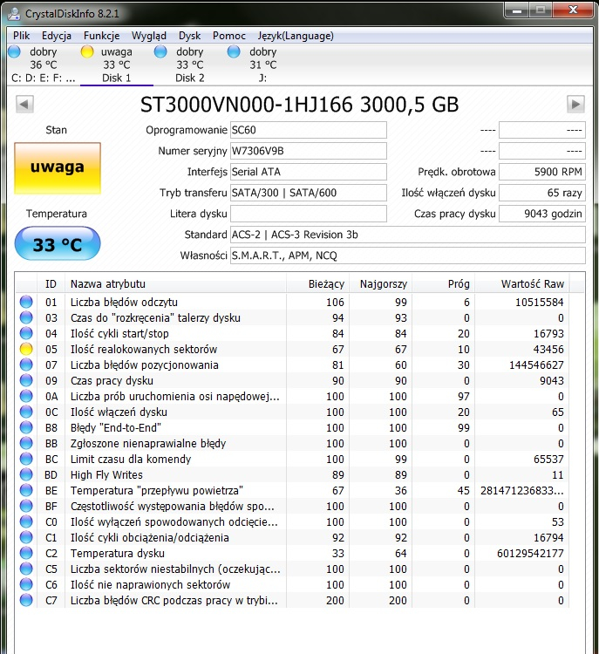The image size is (599, 654).
Task: Select the J: disk tab
Action: tap(262, 65)
